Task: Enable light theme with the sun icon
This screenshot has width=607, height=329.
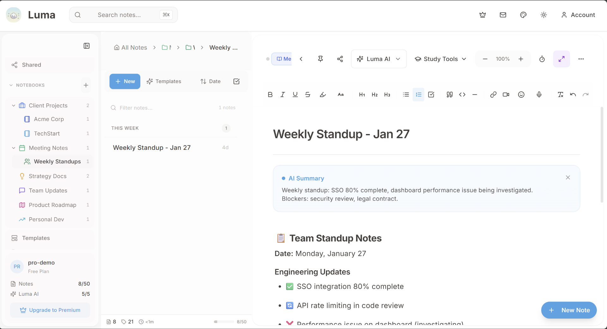Action: tap(543, 15)
